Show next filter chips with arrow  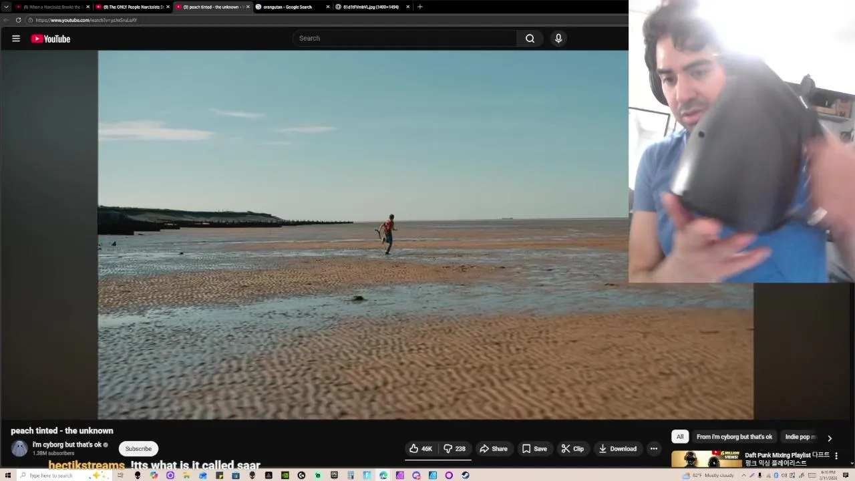[x=830, y=438]
